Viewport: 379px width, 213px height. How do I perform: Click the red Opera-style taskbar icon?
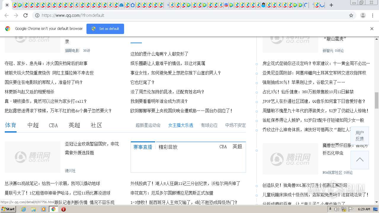pos(63,209)
